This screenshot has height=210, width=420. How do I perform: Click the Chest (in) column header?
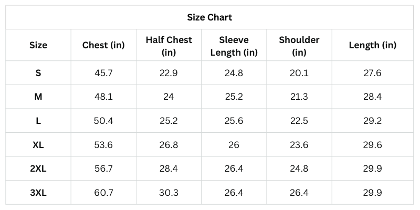103,45
